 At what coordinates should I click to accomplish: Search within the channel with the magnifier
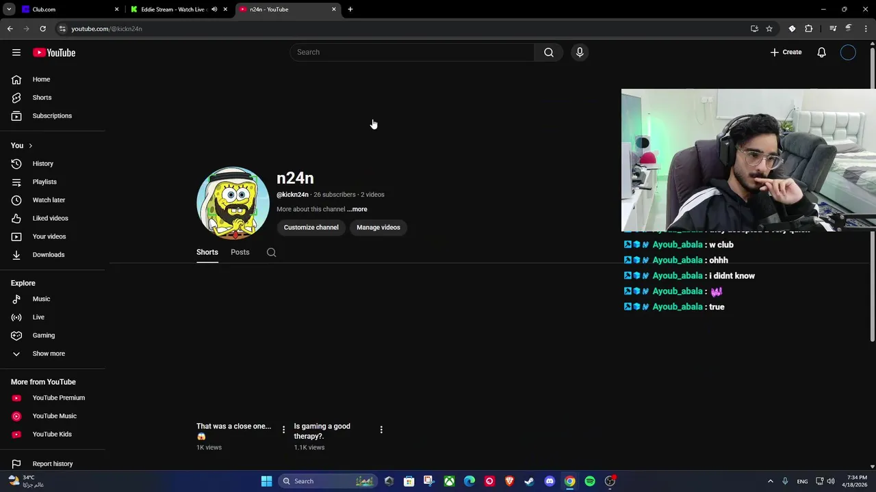272,252
